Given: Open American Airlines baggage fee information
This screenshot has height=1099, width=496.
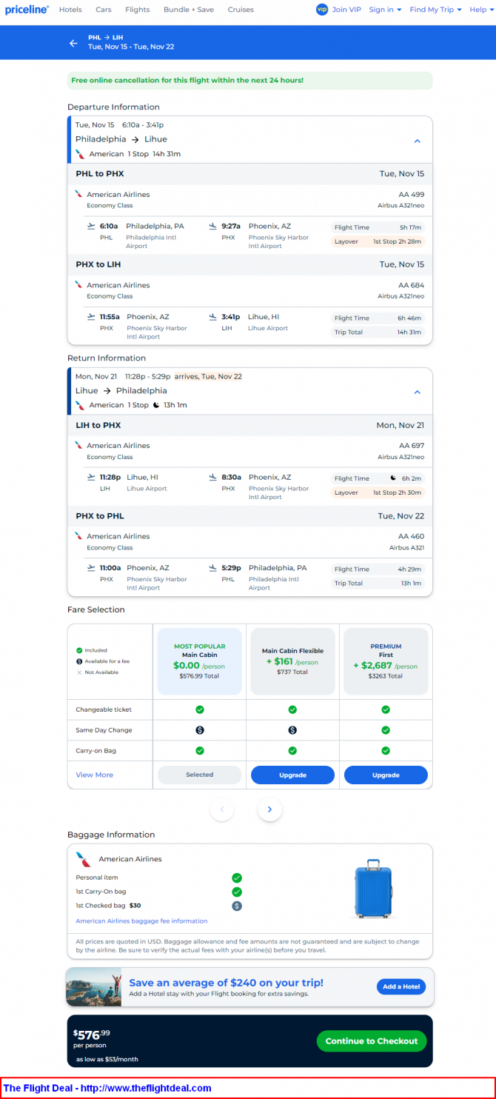Looking at the screenshot, I should click(x=141, y=921).
